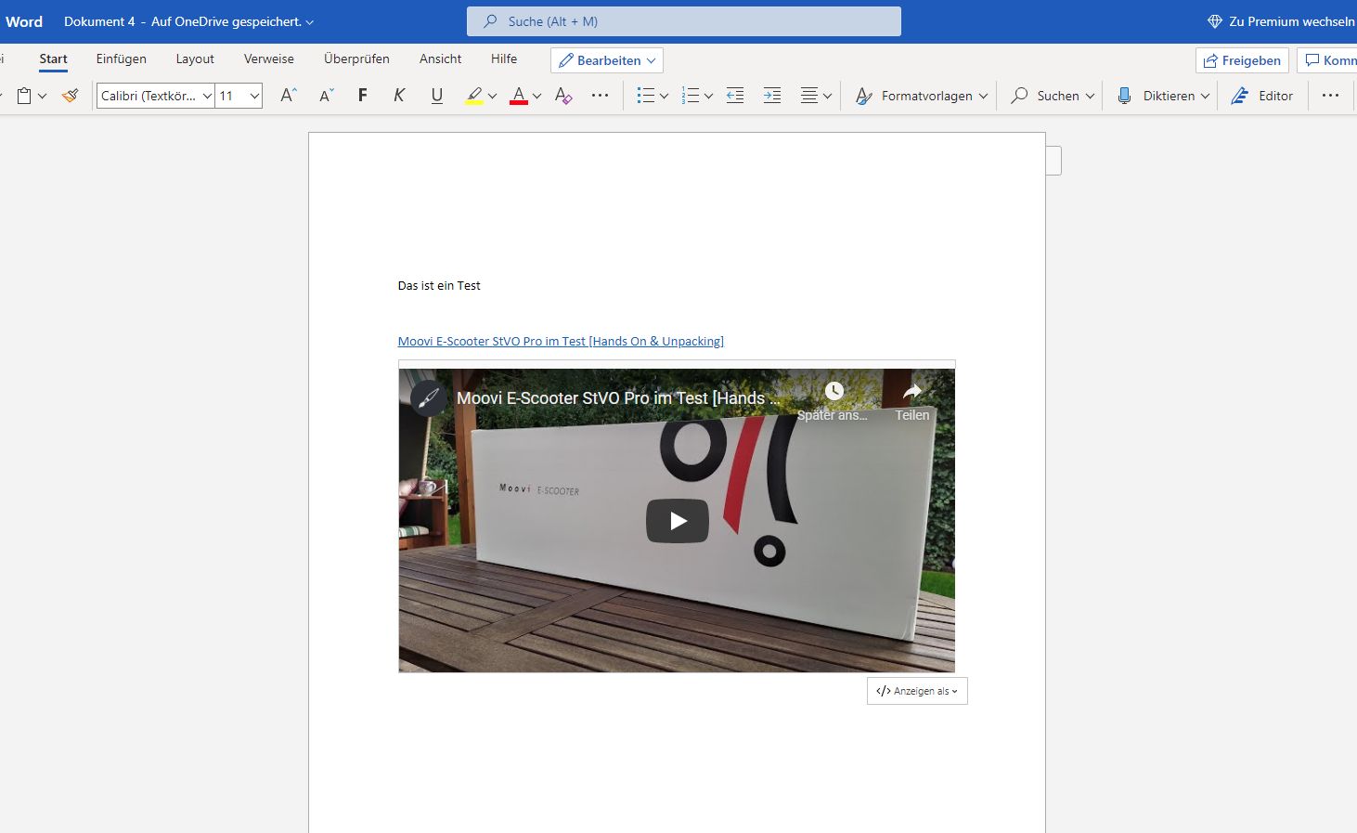Toggle bold formatting (F)
Screen dimensions: 1357x833
point(362,96)
